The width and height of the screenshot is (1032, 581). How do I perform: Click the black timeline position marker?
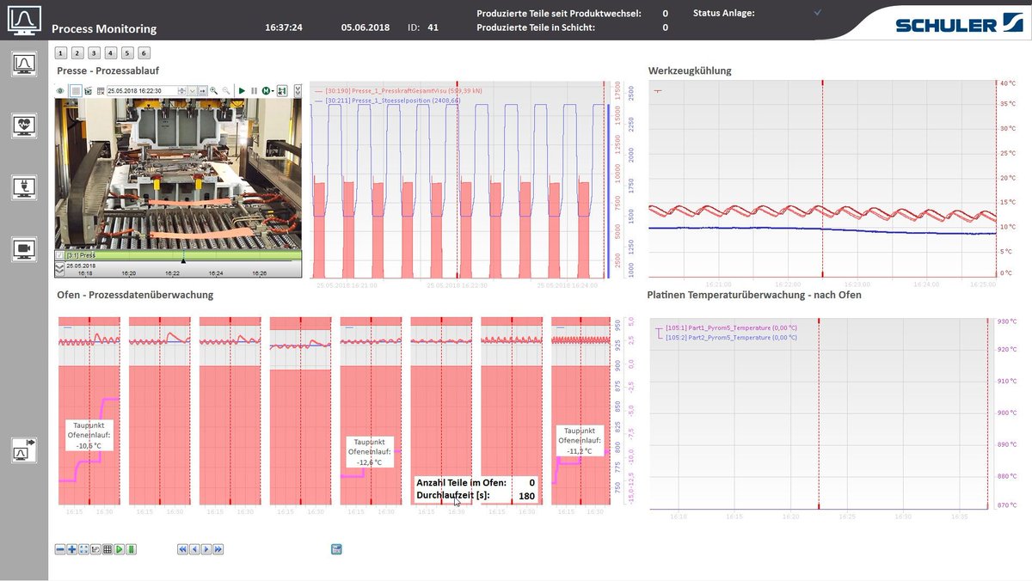coord(183,260)
